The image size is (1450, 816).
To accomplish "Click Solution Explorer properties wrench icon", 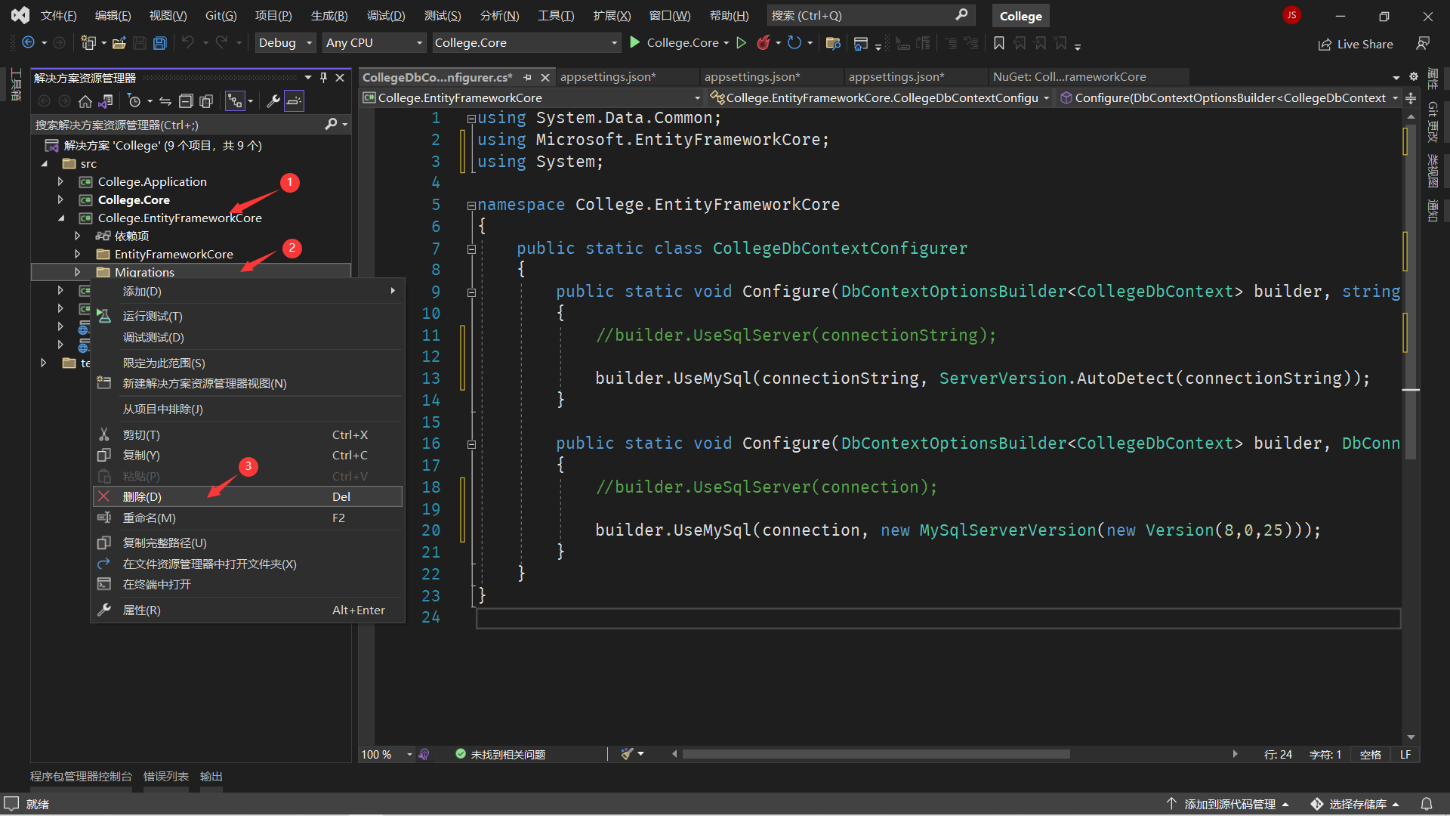I will point(273,101).
